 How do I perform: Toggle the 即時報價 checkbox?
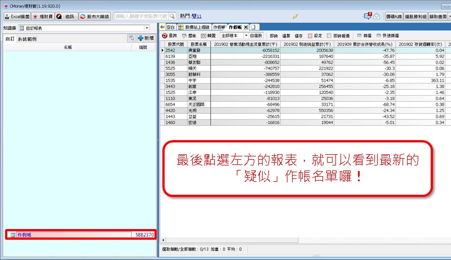click(x=330, y=35)
